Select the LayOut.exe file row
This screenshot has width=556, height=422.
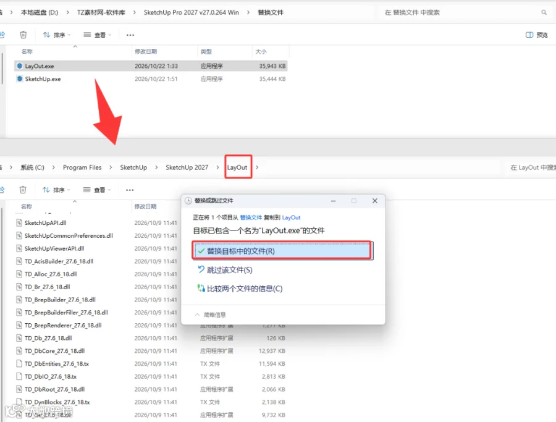(x=151, y=66)
